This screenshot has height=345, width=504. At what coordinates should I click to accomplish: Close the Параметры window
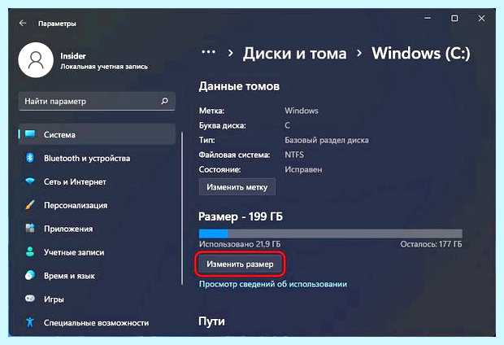[481, 19]
